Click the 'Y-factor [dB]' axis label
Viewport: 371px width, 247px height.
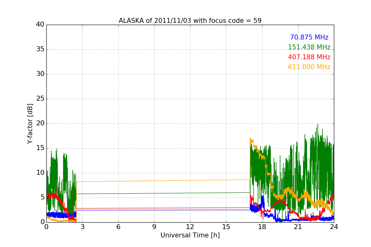coord(30,124)
